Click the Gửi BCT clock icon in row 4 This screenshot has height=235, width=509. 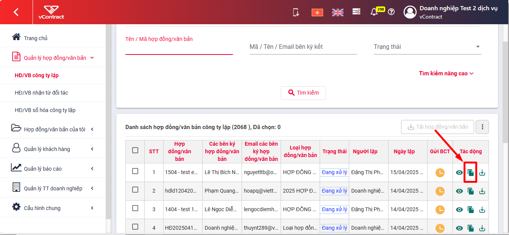(440, 228)
